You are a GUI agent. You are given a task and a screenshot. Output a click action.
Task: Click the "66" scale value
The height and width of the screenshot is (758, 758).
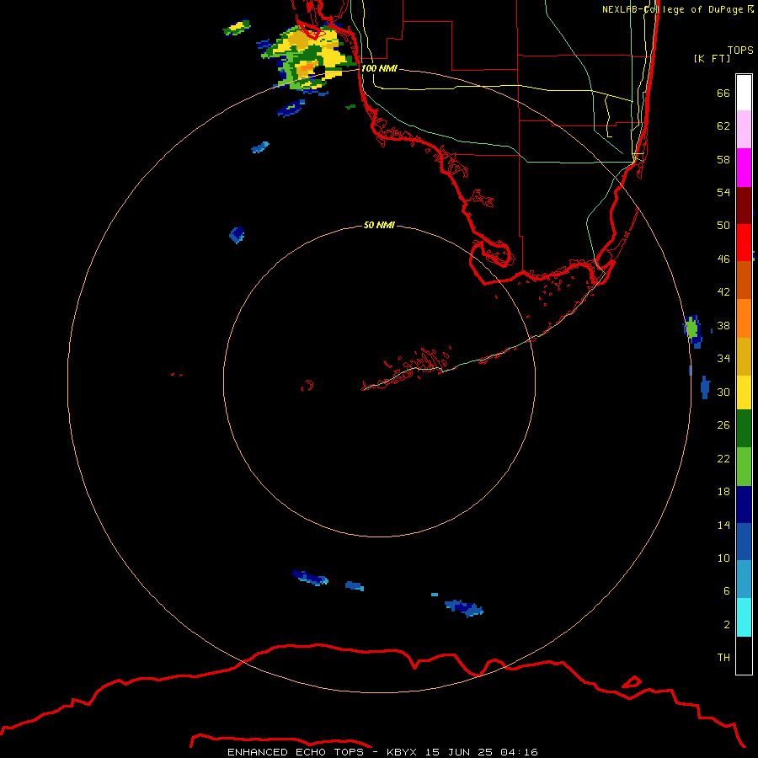point(723,93)
